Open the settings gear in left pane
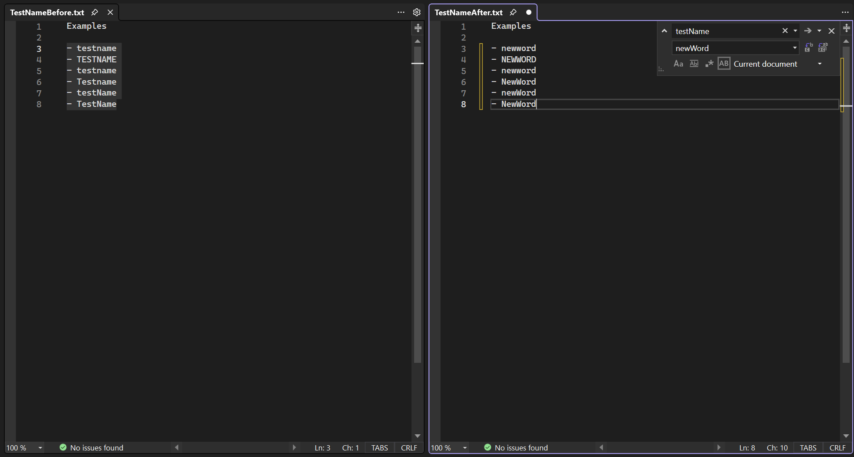Screen dimensions: 854x457 point(417,12)
